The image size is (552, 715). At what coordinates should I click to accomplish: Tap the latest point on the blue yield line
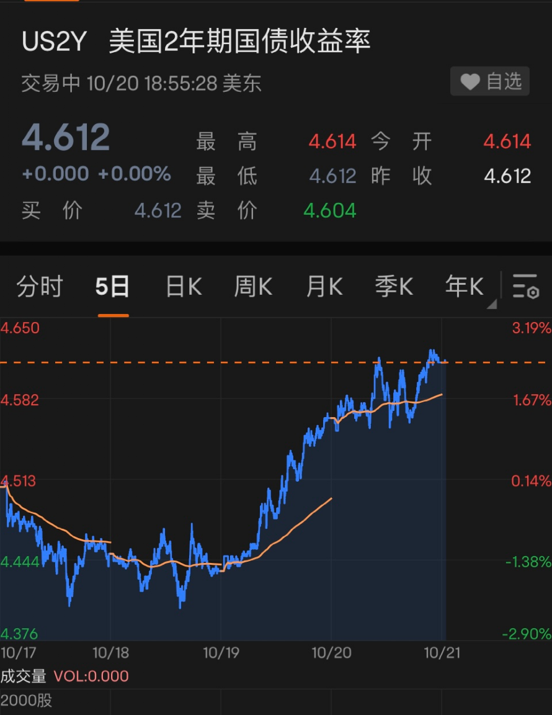[x=445, y=362]
